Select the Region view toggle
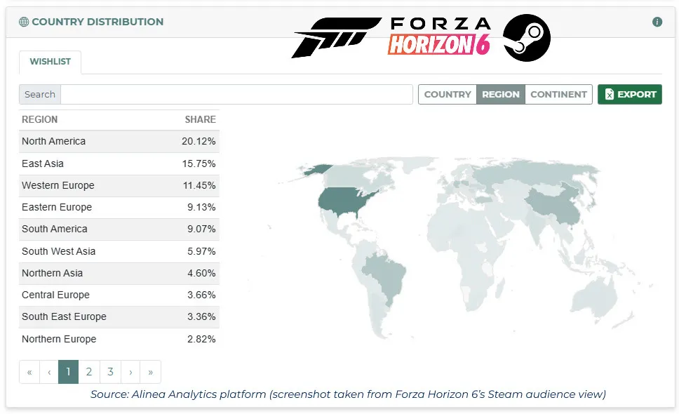Screen dimensions: 679x414 click(500, 94)
